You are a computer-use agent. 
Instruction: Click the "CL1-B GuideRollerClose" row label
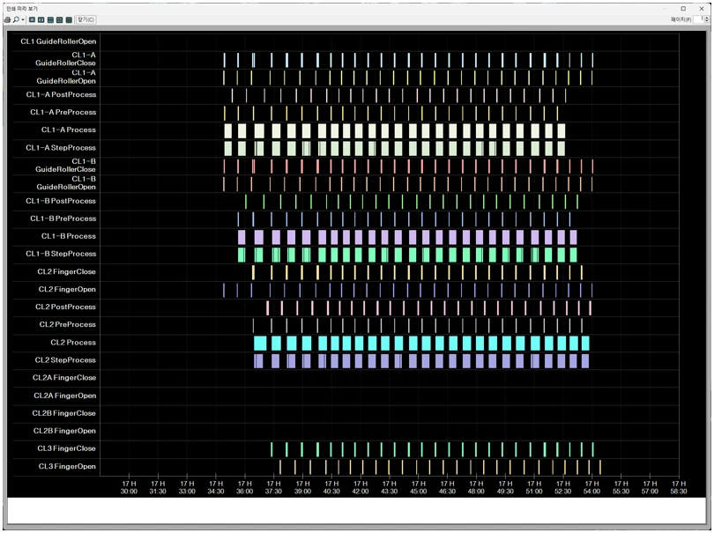click(x=65, y=166)
